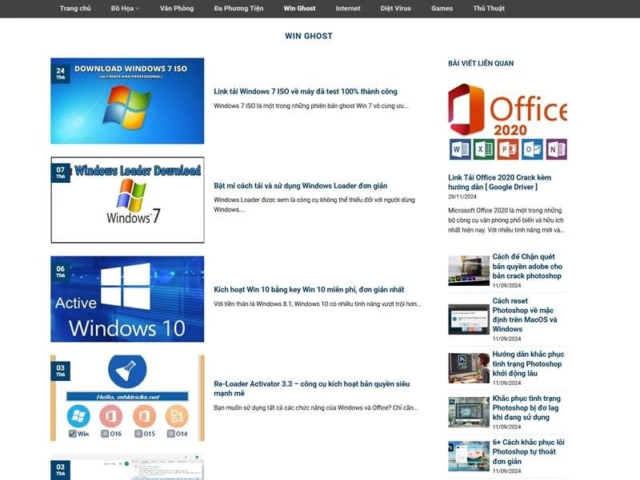Click the BÀI VIẾT LIÊN QUAN heading
640x480 pixels.
481,63
